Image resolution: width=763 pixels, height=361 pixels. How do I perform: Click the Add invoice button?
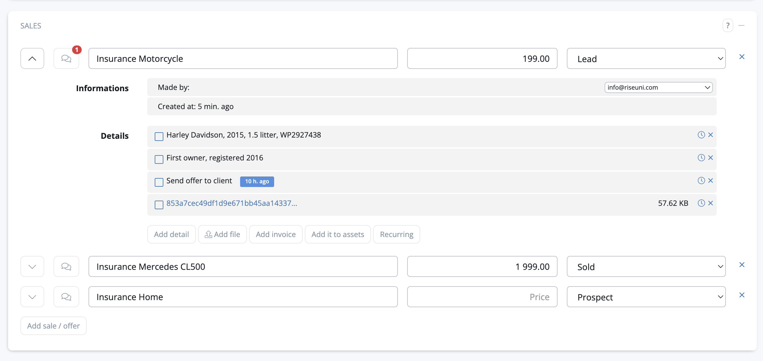click(x=276, y=234)
